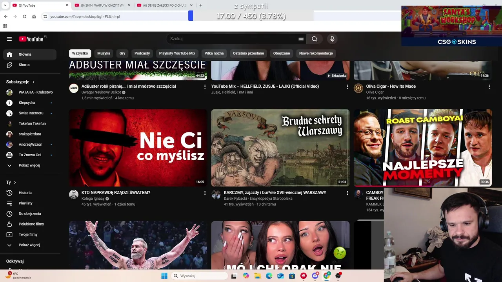Open Twoje filmy in the sidebar
The width and height of the screenshot is (502, 282).
tap(30, 235)
